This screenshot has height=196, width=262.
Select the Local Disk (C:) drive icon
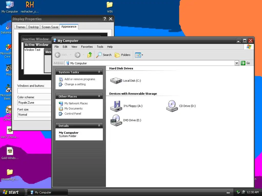(116, 80)
